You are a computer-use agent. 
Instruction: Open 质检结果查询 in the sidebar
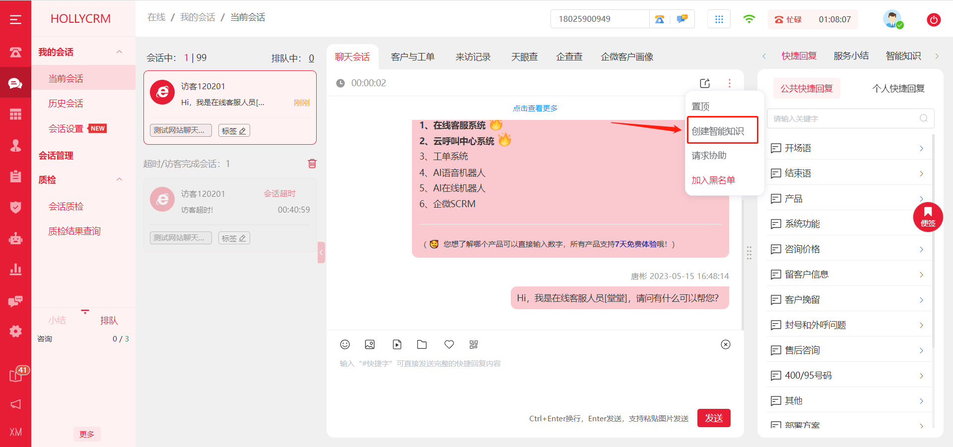74,231
